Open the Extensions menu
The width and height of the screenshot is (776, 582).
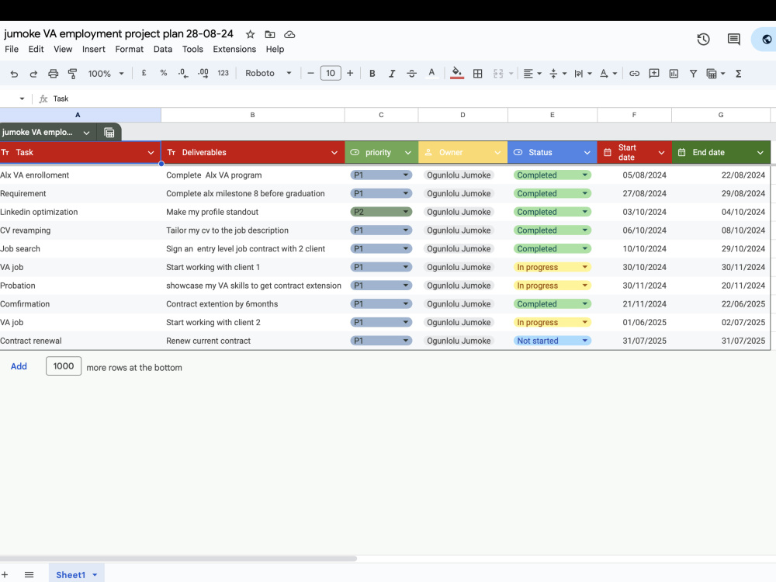click(x=234, y=49)
